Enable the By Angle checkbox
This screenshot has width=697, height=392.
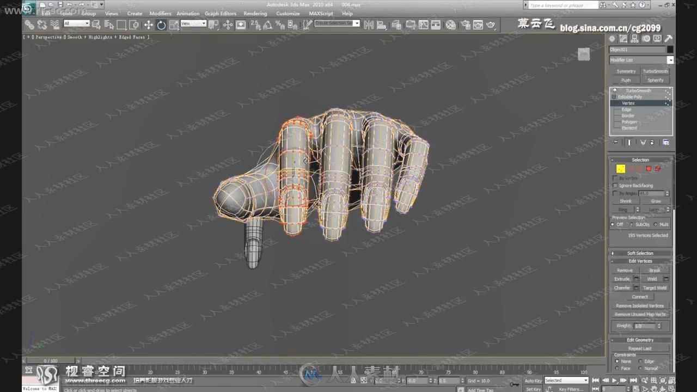coord(615,193)
